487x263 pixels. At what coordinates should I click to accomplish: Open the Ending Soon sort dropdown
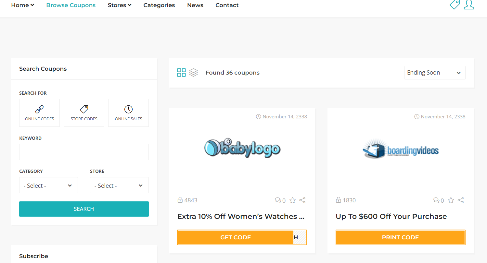435,73
